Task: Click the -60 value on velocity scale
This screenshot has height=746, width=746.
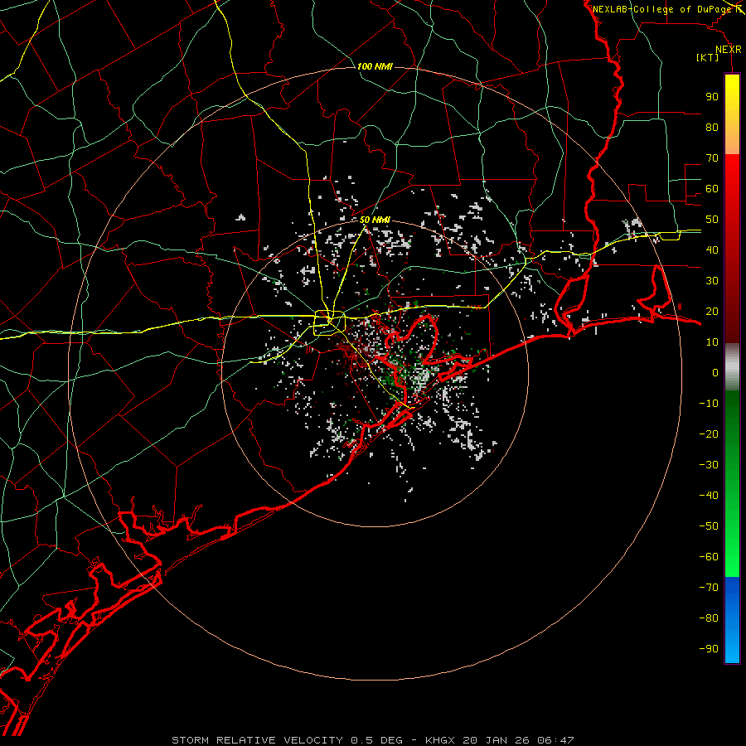Action: point(709,557)
